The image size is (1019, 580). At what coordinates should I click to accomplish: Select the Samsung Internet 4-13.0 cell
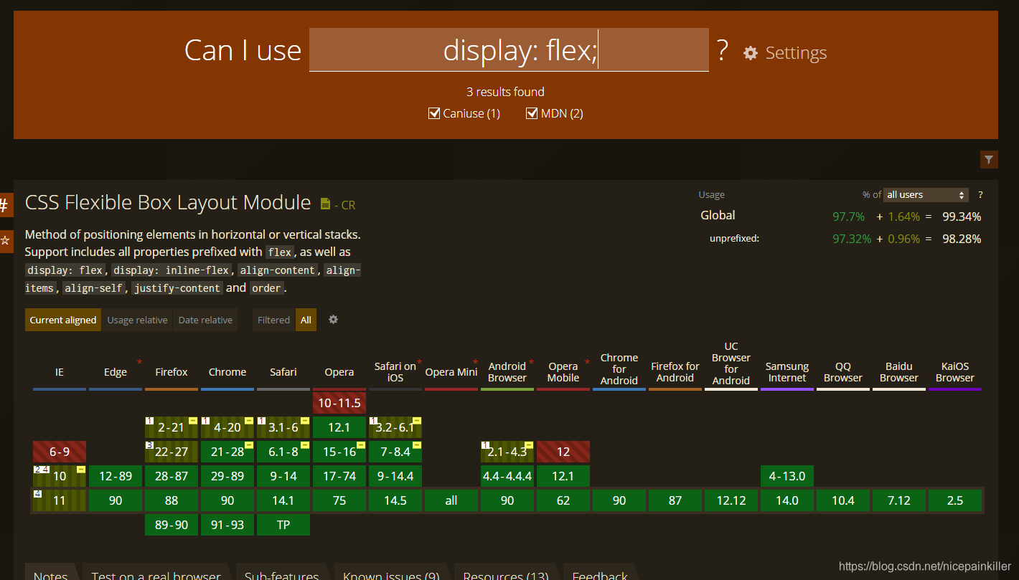point(787,476)
